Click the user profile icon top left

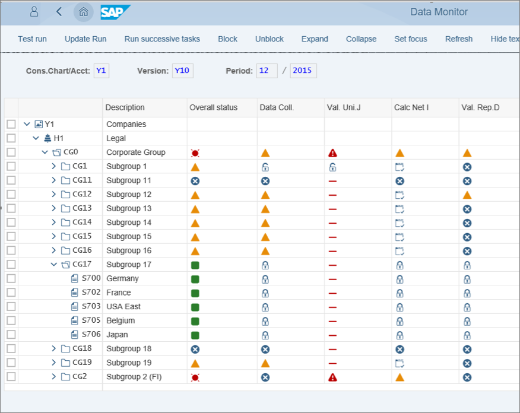tap(33, 12)
